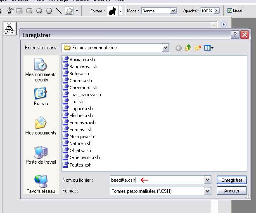Select the Ellipse shape tool

[x=39, y=11]
